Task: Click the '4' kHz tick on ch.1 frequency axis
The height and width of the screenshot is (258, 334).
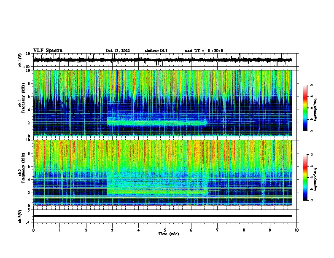Action: coord(30,110)
